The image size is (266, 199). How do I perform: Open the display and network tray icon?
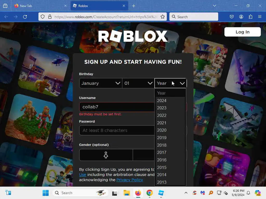click(x=219, y=193)
